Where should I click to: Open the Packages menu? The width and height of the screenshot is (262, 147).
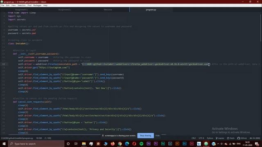37,5
